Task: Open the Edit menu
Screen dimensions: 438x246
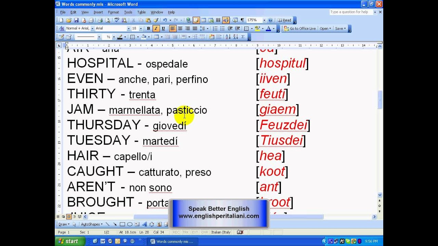Action: coord(73,12)
